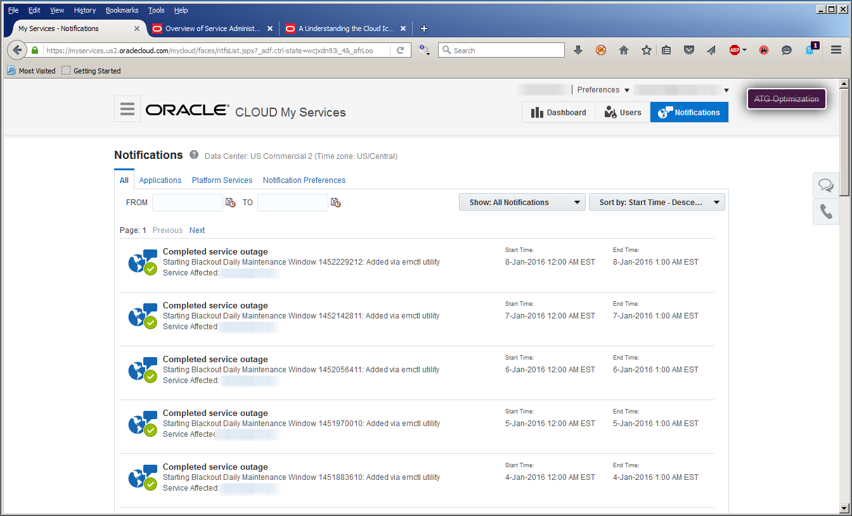Click the paper plane share icon

[x=711, y=50]
